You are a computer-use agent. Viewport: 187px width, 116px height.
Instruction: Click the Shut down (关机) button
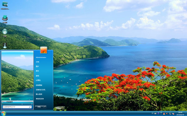(x=39, y=107)
